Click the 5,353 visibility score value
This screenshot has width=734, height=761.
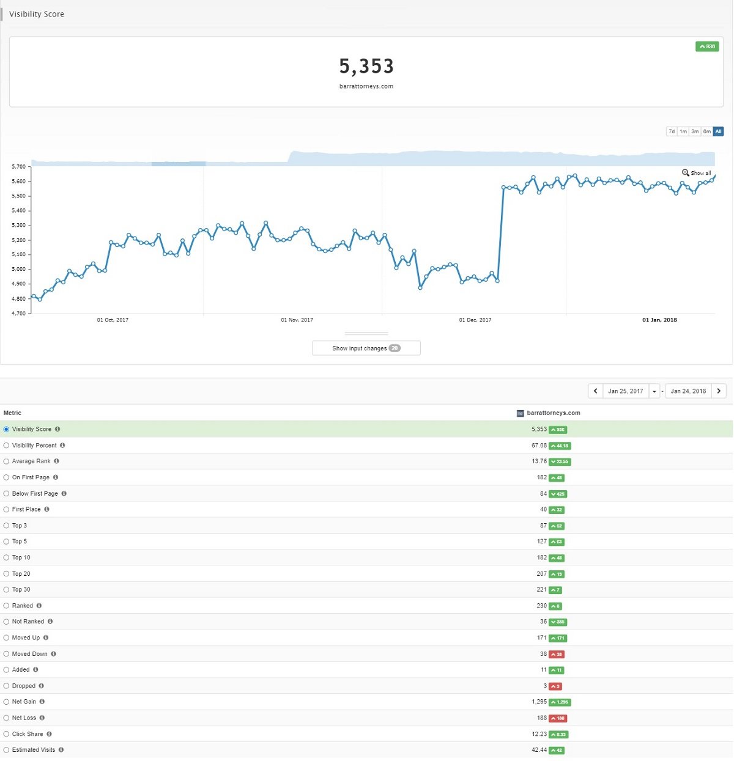tap(366, 66)
